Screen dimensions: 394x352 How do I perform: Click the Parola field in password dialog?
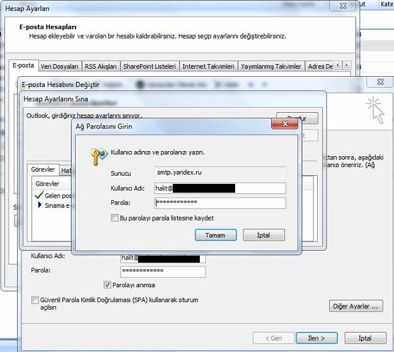tap(220, 203)
